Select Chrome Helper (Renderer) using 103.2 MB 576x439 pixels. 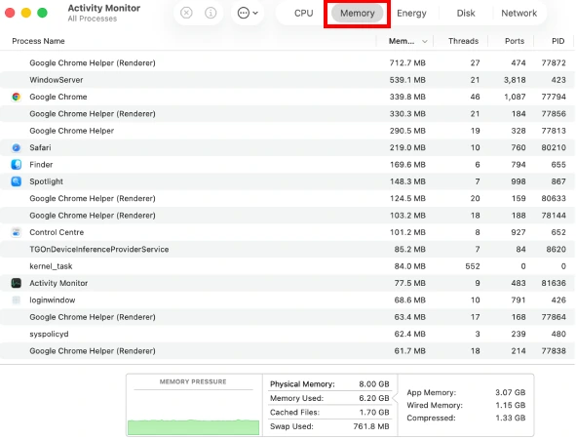coord(288,215)
